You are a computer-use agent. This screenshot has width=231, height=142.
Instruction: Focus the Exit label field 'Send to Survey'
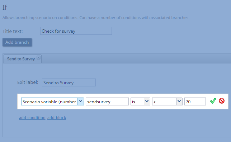pyautogui.click(x=69, y=82)
